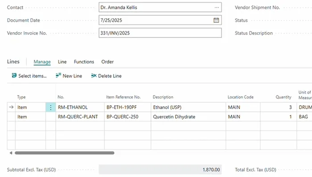Open the Document Date calendar picker
Screen dimensions: 312x177
click(x=216, y=20)
